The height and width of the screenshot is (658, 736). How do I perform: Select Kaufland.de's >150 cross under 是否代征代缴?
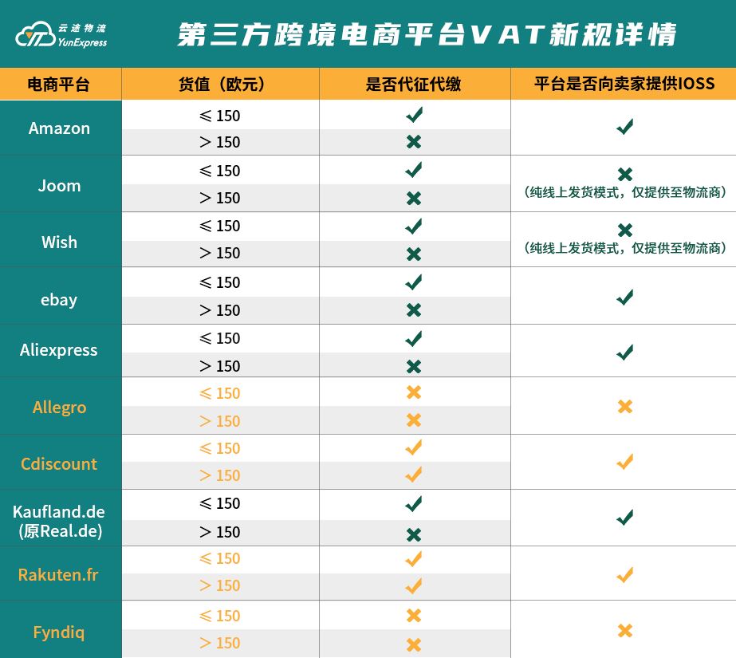coord(414,534)
